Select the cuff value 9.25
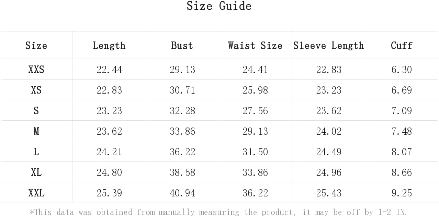Viewport: 439px width, 217px height. (402, 193)
